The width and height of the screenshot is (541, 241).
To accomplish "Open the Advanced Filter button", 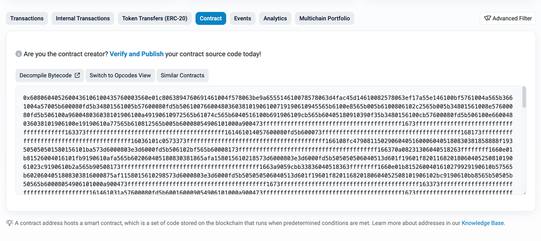I will click(508, 18).
